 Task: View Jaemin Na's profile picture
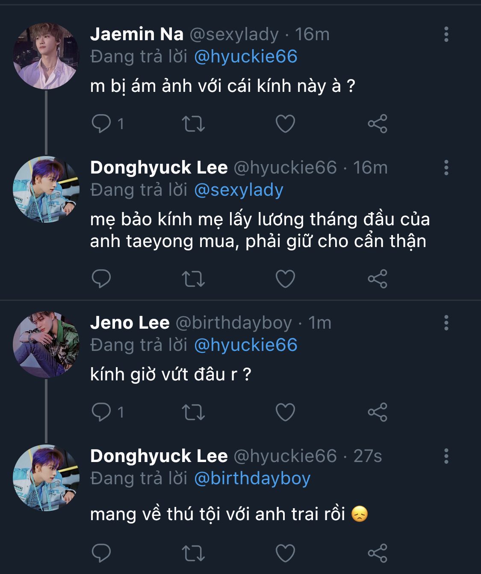[x=46, y=56]
